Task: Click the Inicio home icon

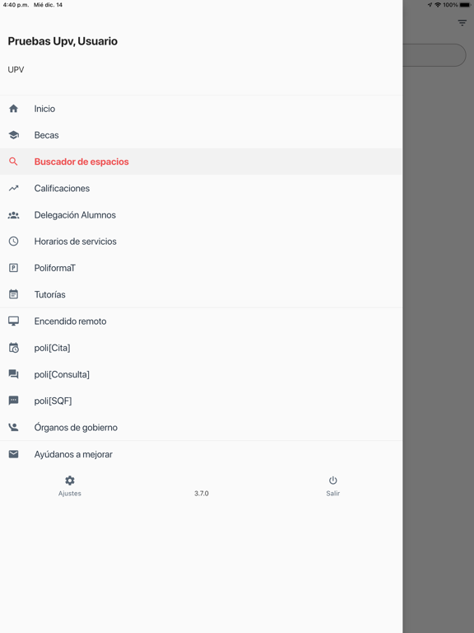Action: pos(13,109)
